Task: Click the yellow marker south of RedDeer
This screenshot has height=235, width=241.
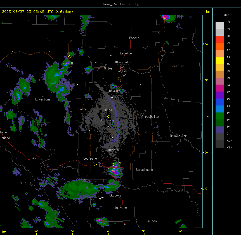Action: (x=119, y=78)
